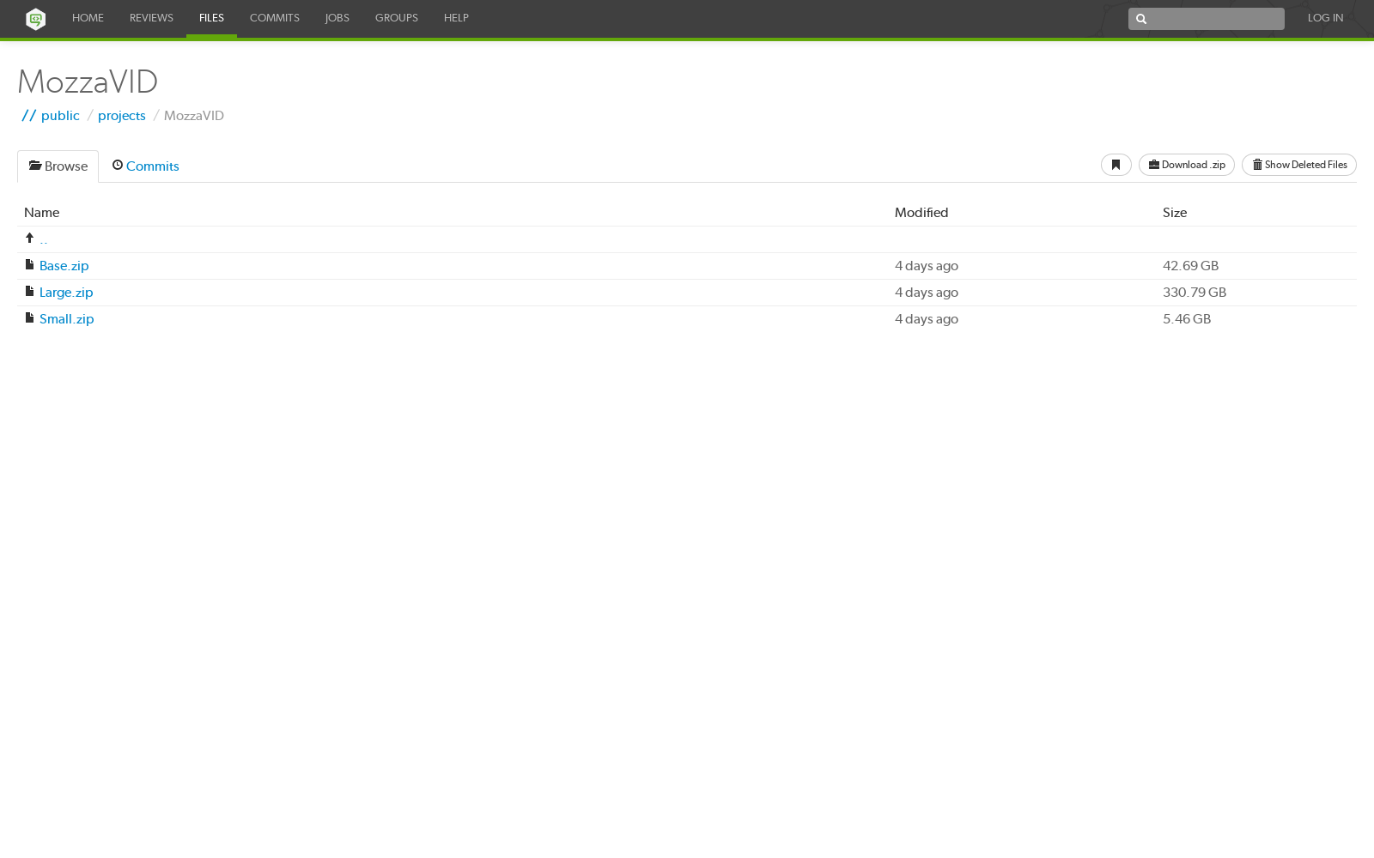1374x858 pixels.
Task: Click the MozzaVID page heading
Action: (x=88, y=82)
